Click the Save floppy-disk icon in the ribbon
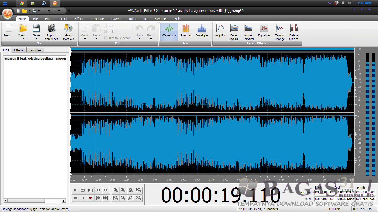 [x=36, y=28]
